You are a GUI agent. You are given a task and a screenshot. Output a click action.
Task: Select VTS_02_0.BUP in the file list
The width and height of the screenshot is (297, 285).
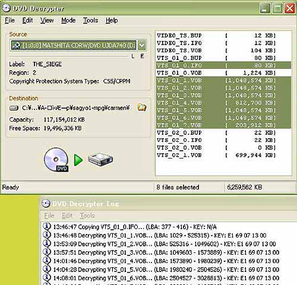[223, 132]
